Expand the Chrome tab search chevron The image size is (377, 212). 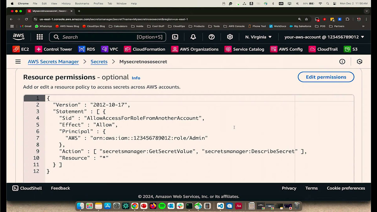click(367, 11)
